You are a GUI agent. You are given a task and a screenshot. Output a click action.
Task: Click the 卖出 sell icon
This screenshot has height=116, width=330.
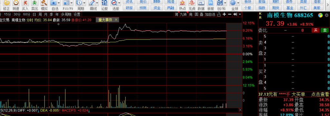[34, 3]
